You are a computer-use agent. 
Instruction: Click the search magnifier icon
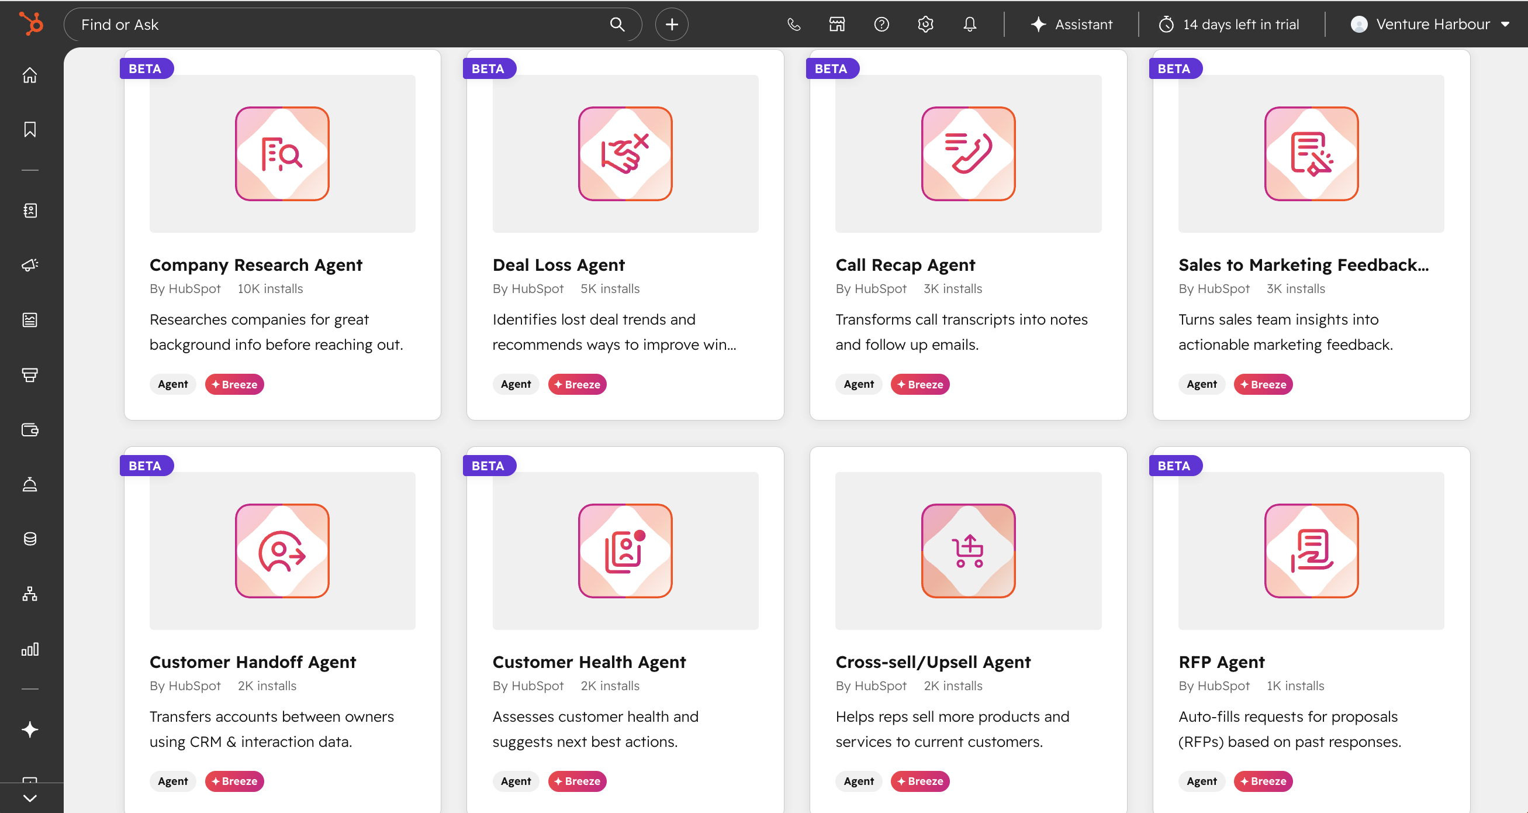coord(617,25)
